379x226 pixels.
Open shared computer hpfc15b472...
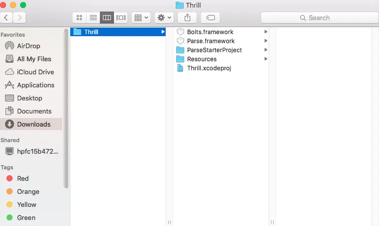(x=31, y=151)
